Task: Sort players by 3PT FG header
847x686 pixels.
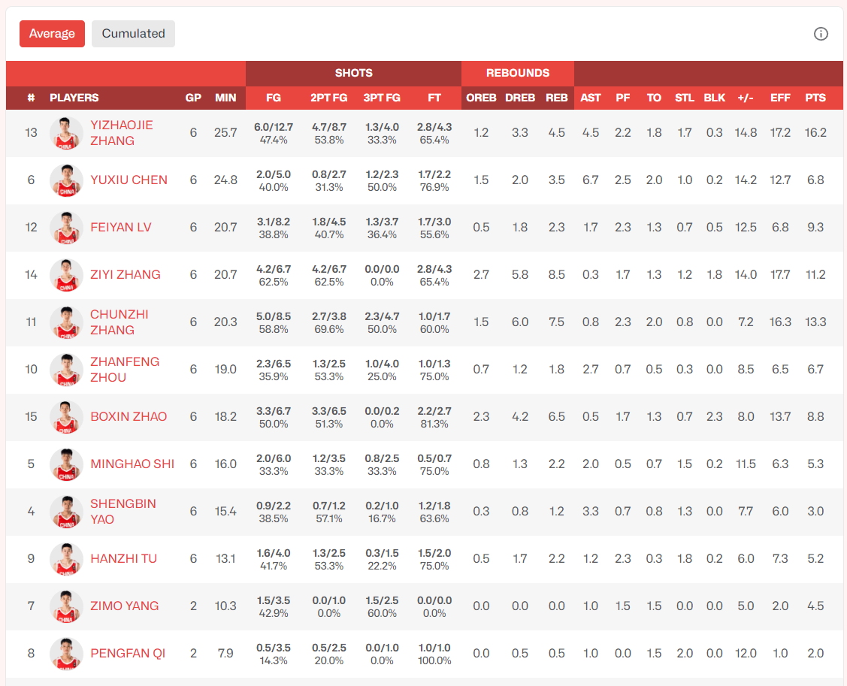Action: (382, 98)
